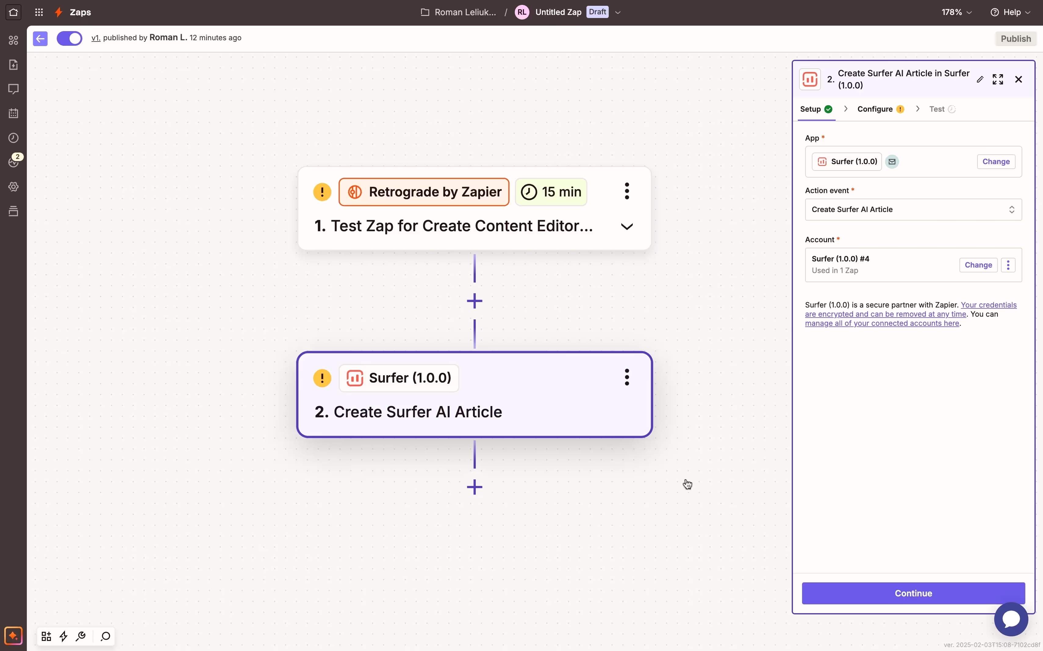The image size is (1043, 651).
Task: Open the sidebar file bolt icon
Action: pyautogui.click(x=13, y=65)
